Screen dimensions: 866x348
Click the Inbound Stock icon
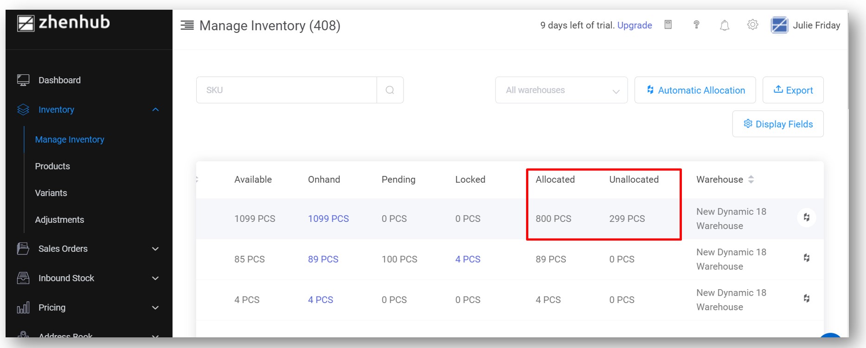[23, 278]
